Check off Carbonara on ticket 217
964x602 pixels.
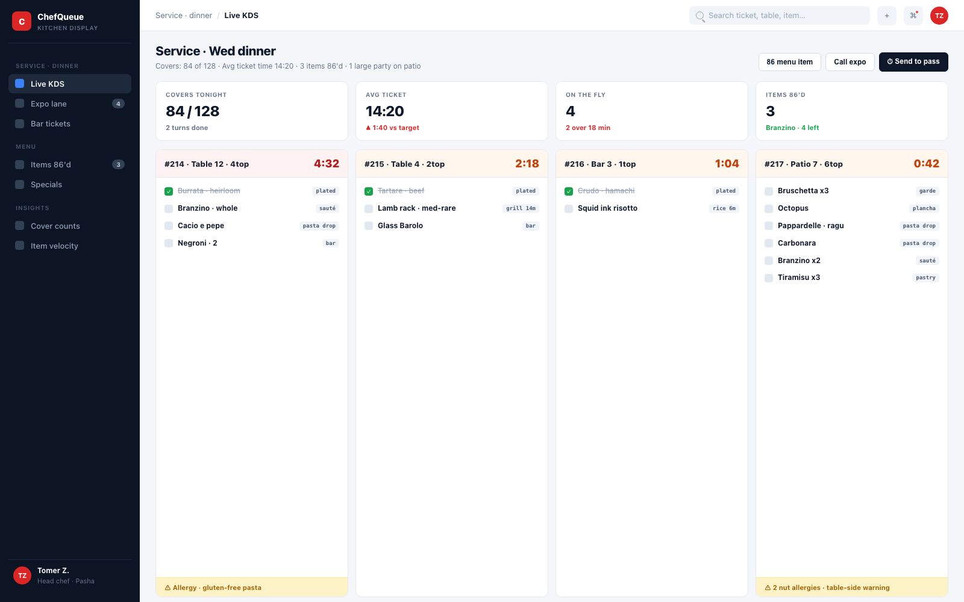769,243
